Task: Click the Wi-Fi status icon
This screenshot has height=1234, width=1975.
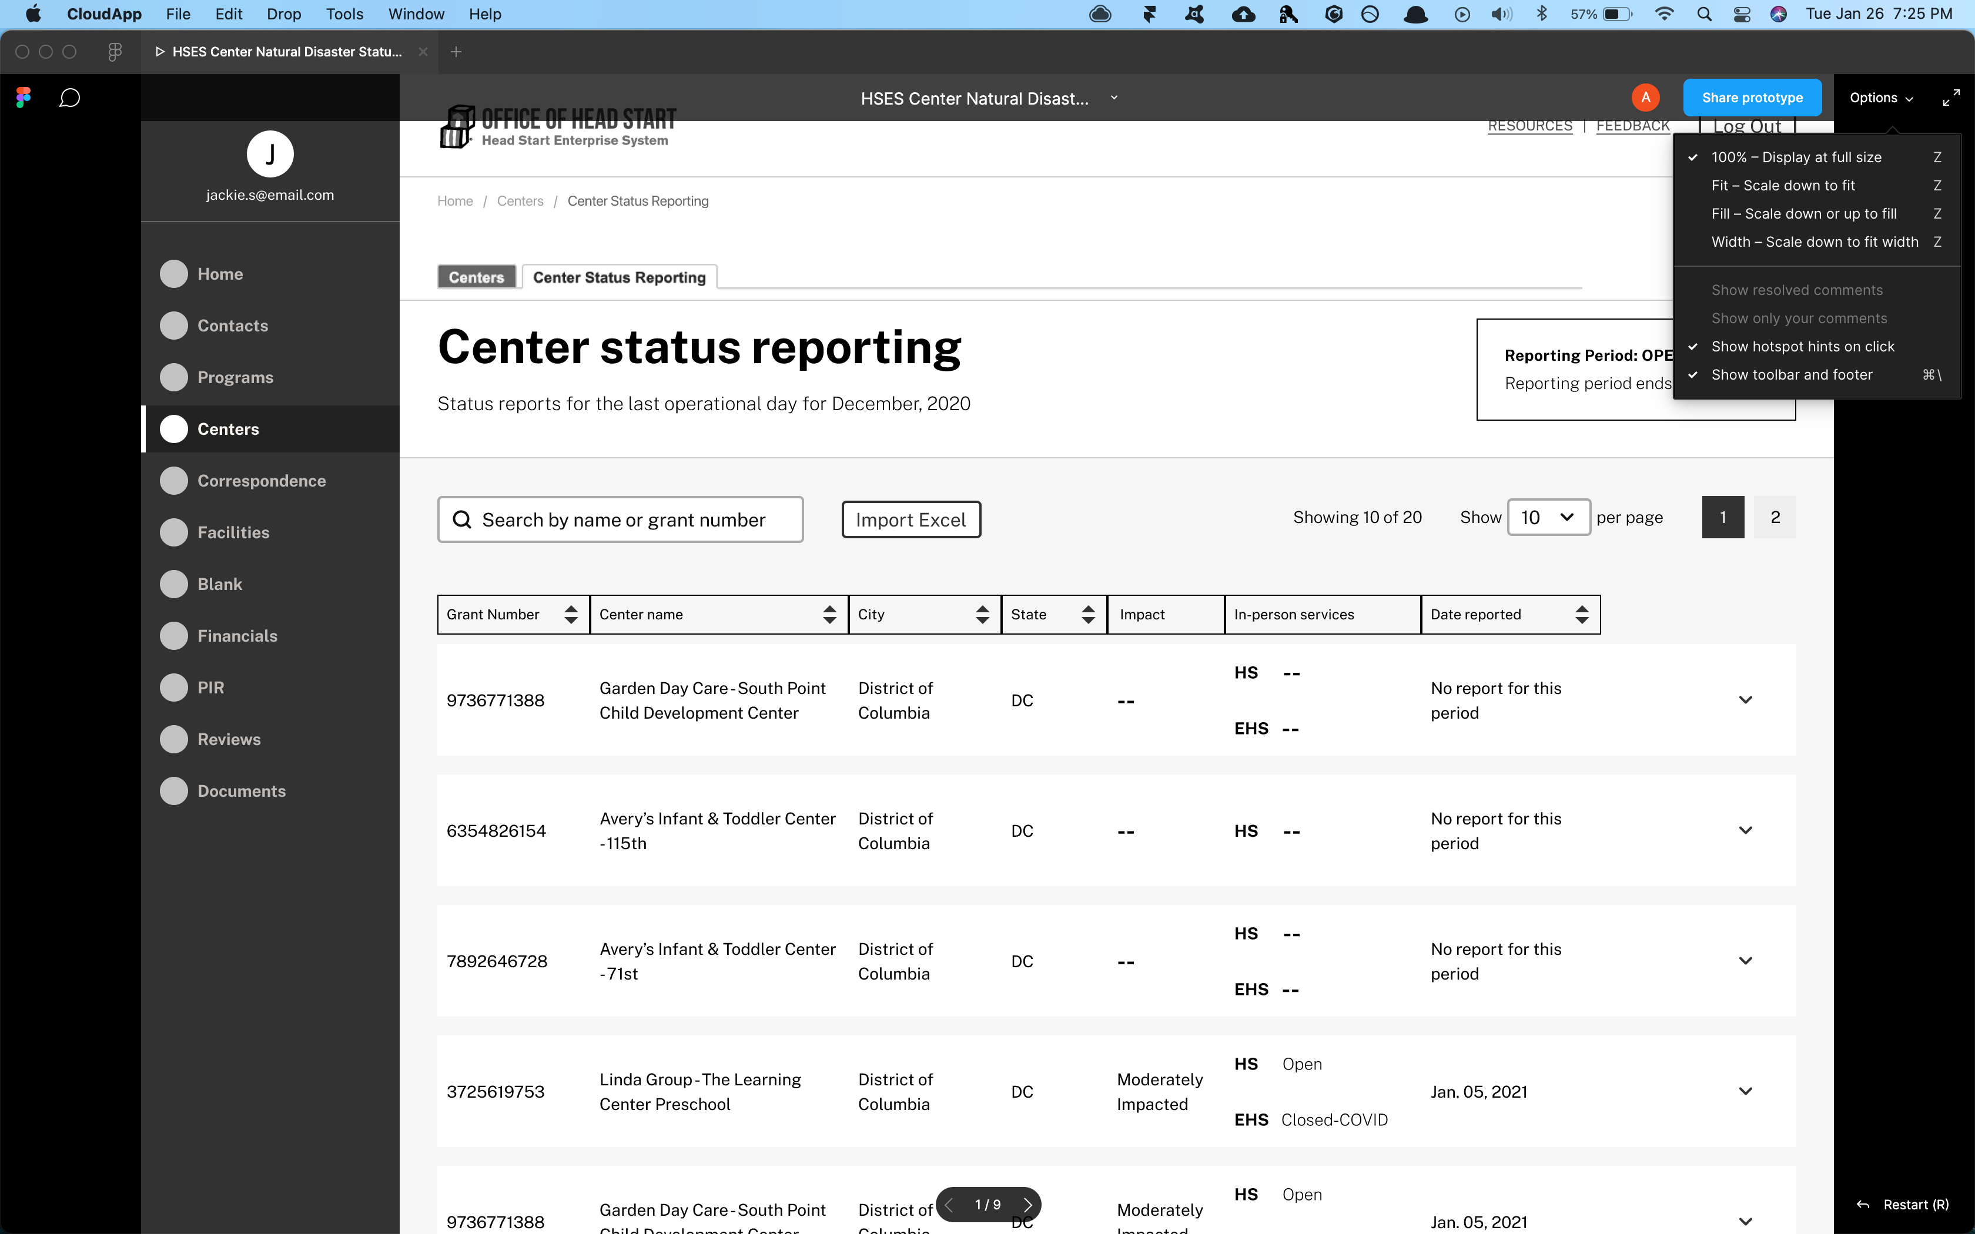Action: tap(1664, 14)
